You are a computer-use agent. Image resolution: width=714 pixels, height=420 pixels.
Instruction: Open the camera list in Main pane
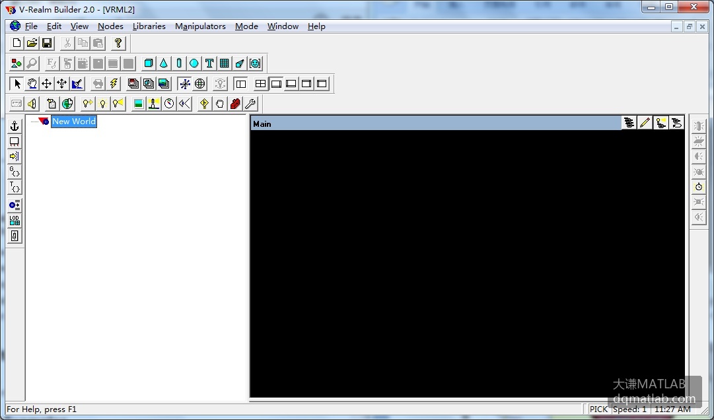click(x=629, y=123)
